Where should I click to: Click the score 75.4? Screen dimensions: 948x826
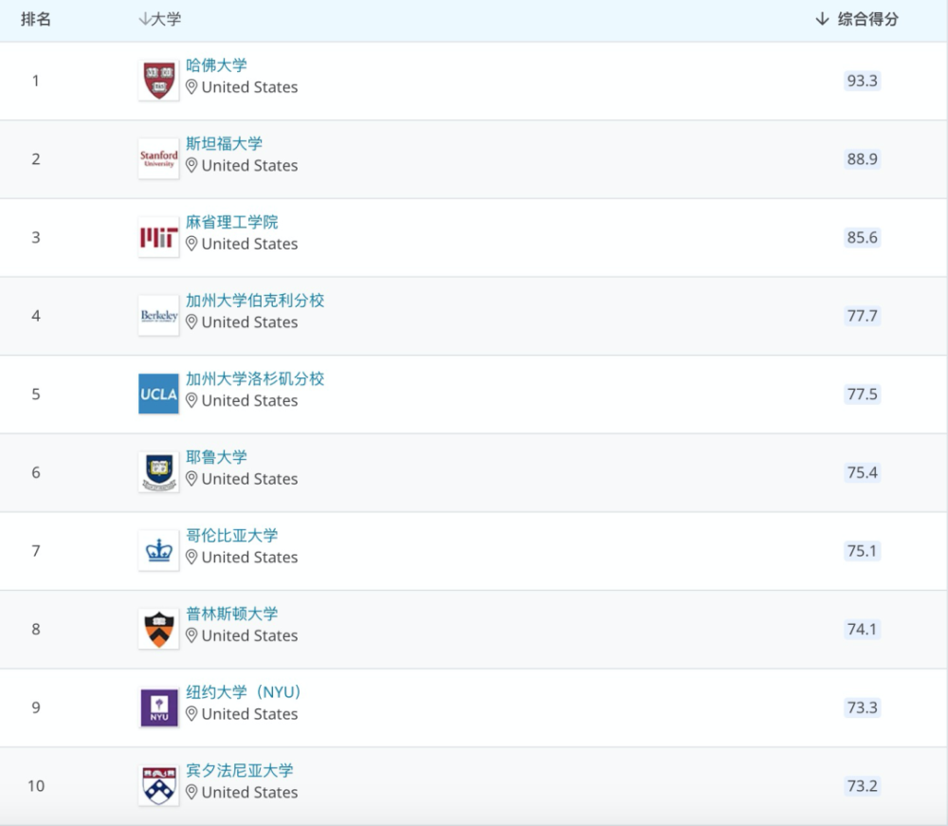(x=862, y=472)
